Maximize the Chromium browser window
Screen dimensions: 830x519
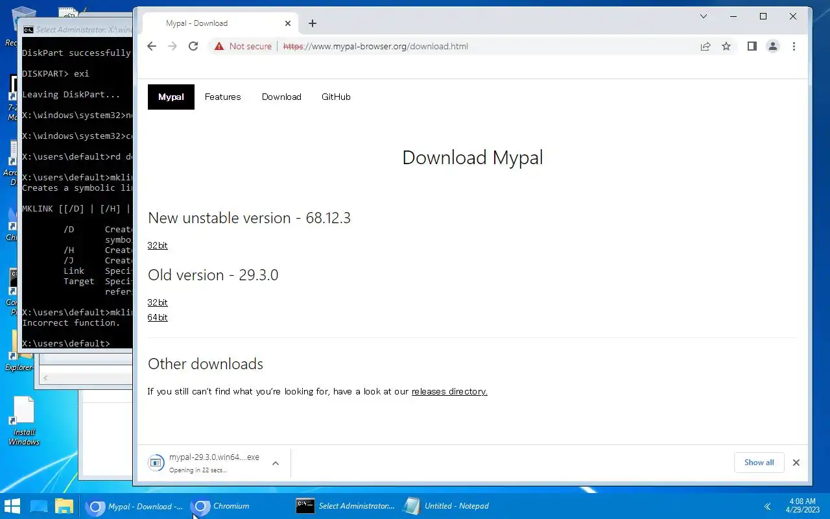click(x=763, y=16)
